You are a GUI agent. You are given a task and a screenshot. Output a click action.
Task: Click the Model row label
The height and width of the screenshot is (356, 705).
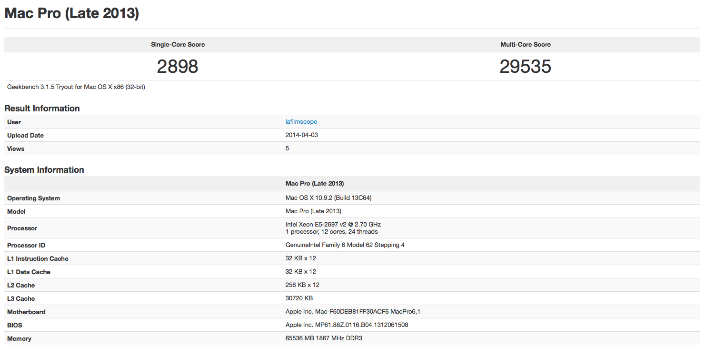pyautogui.click(x=16, y=212)
